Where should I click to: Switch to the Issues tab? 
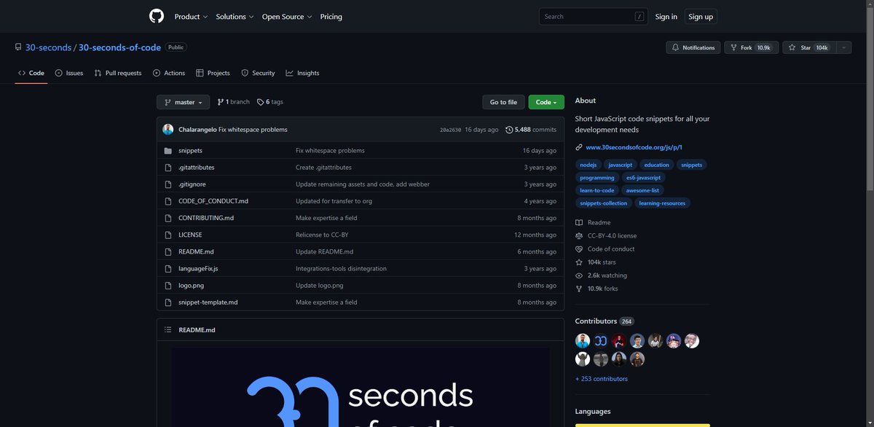[69, 72]
